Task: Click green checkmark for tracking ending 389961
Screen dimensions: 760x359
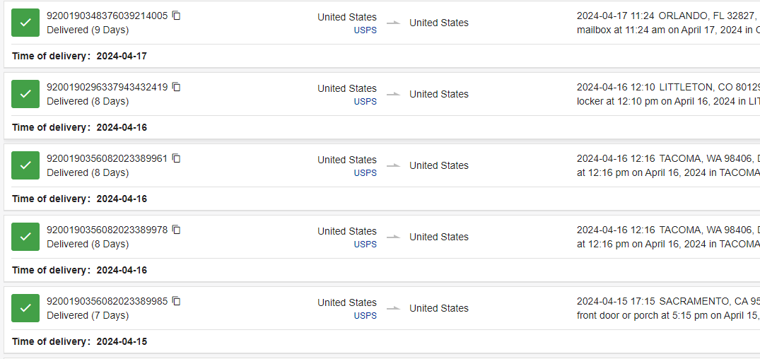Action: pyautogui.click(x=25, y=165)
